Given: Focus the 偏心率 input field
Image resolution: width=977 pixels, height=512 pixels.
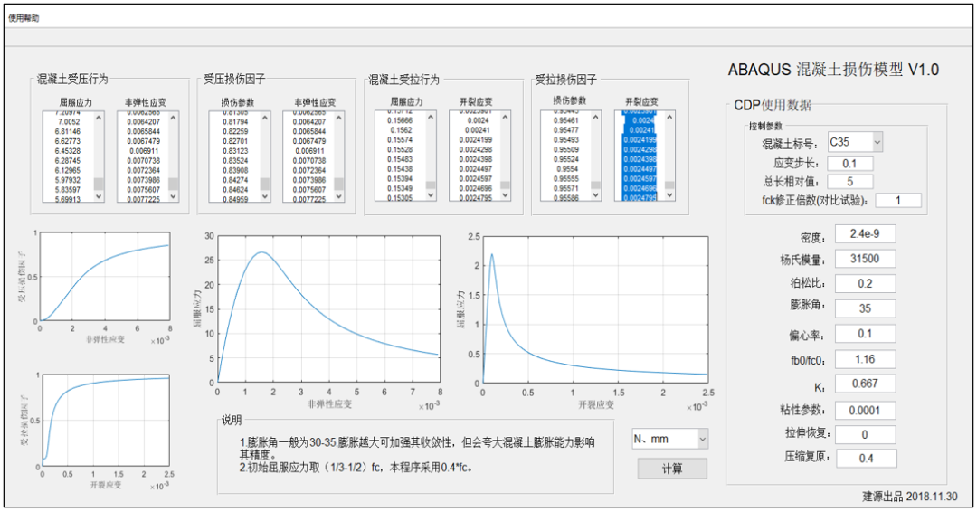Looking at the screenshot, I should click(x=865, y=334).
